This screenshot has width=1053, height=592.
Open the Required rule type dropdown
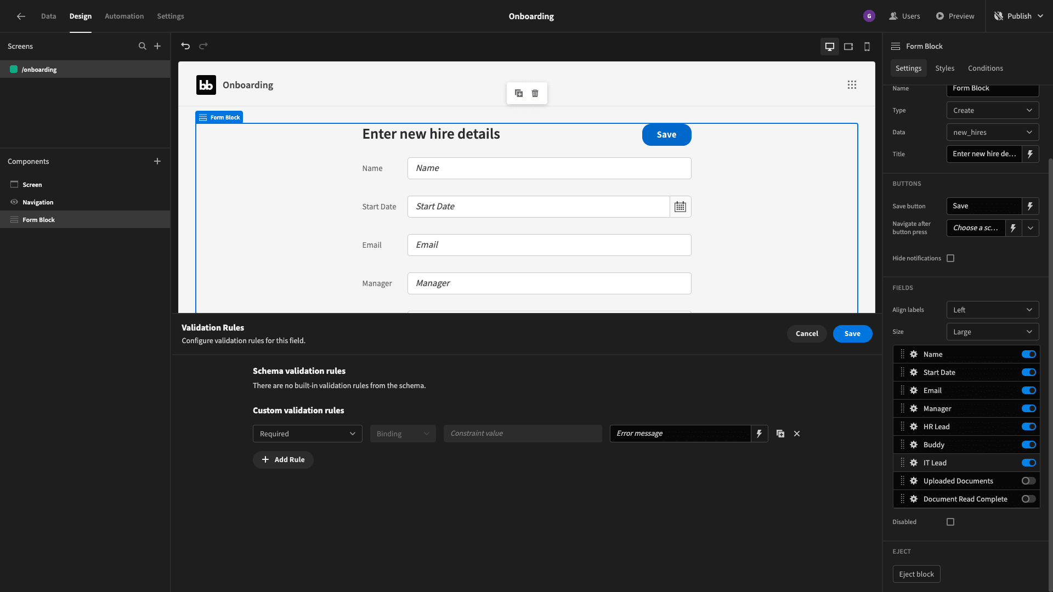point(308,434)
